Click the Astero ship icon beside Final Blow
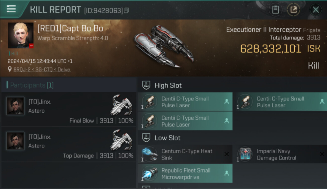The width and height of the screenshot is (327, 189). point(121,105)
